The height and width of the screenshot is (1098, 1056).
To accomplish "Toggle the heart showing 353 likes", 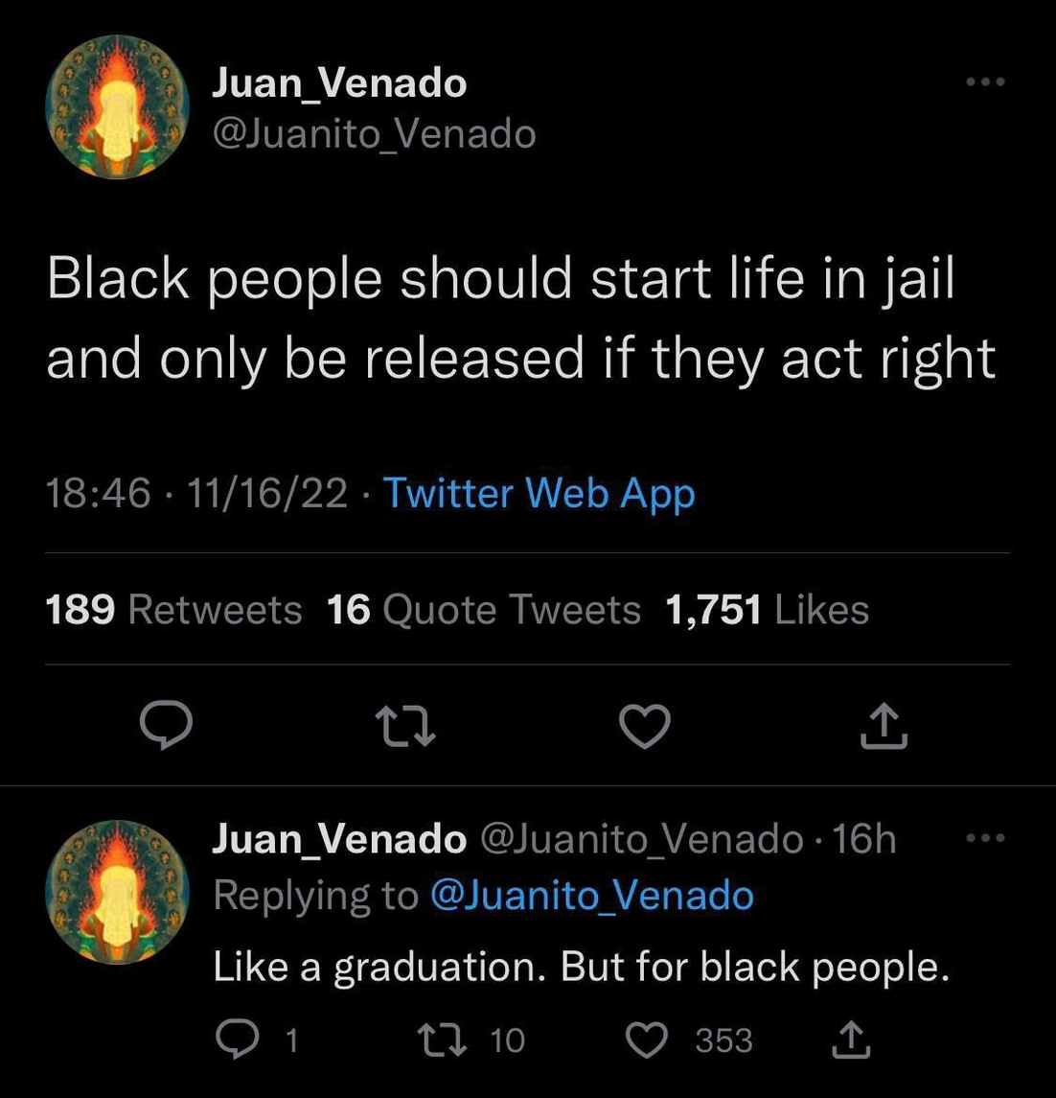I will [647, 1040].
